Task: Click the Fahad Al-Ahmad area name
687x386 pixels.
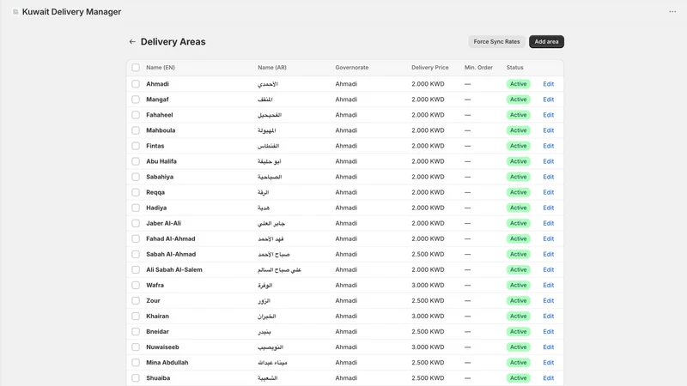Action: click(170, 238)
